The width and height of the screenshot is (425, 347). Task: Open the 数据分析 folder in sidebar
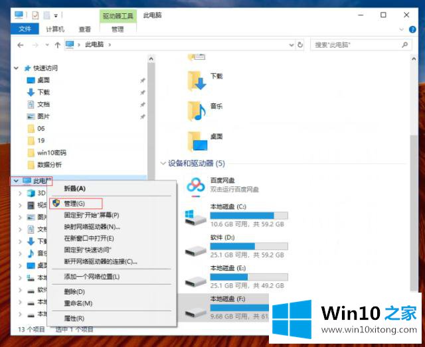click(49, 165)
